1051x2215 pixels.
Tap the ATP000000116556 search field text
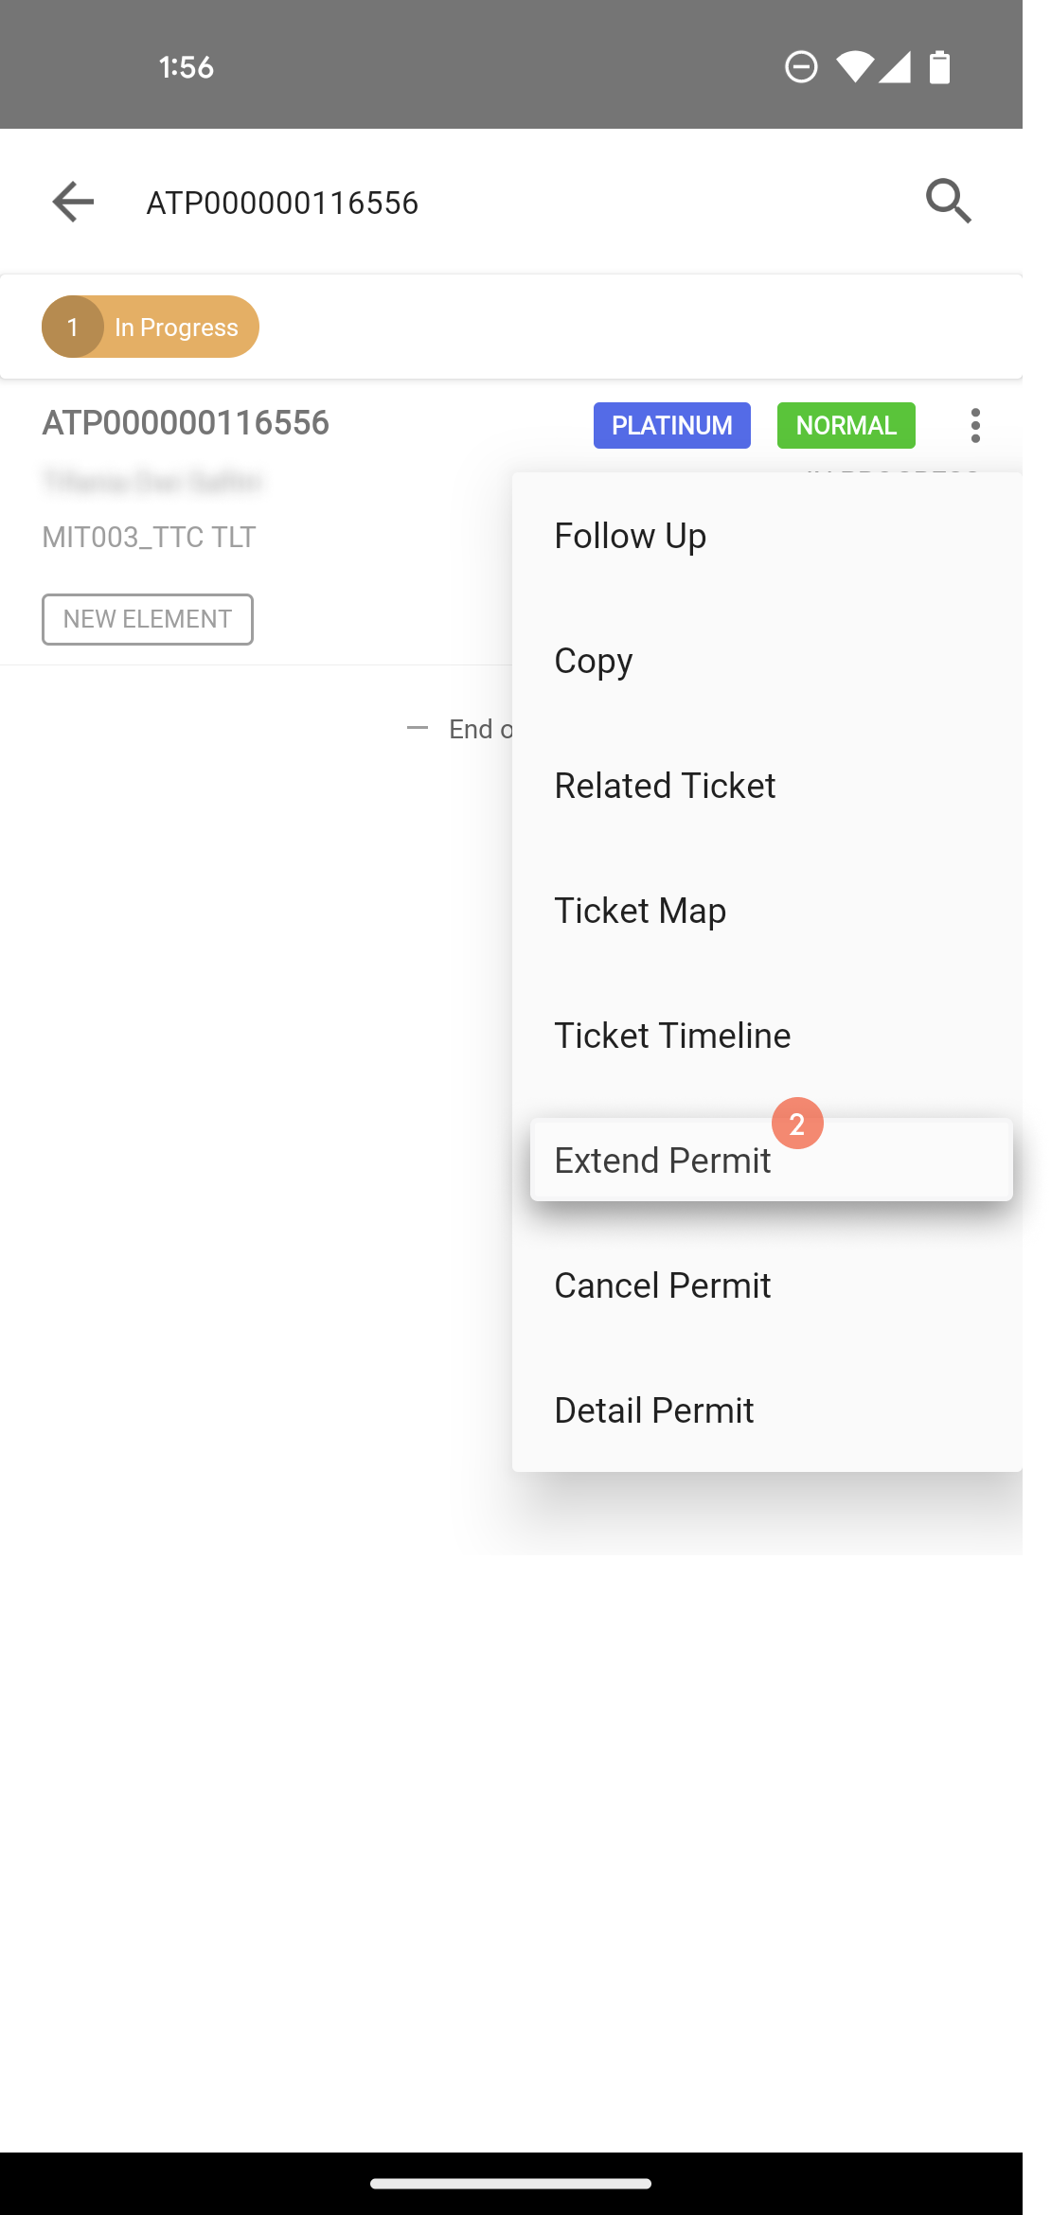(x=282, y=203)
